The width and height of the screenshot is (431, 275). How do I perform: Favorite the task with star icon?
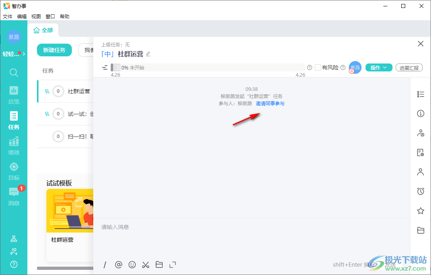421,211
